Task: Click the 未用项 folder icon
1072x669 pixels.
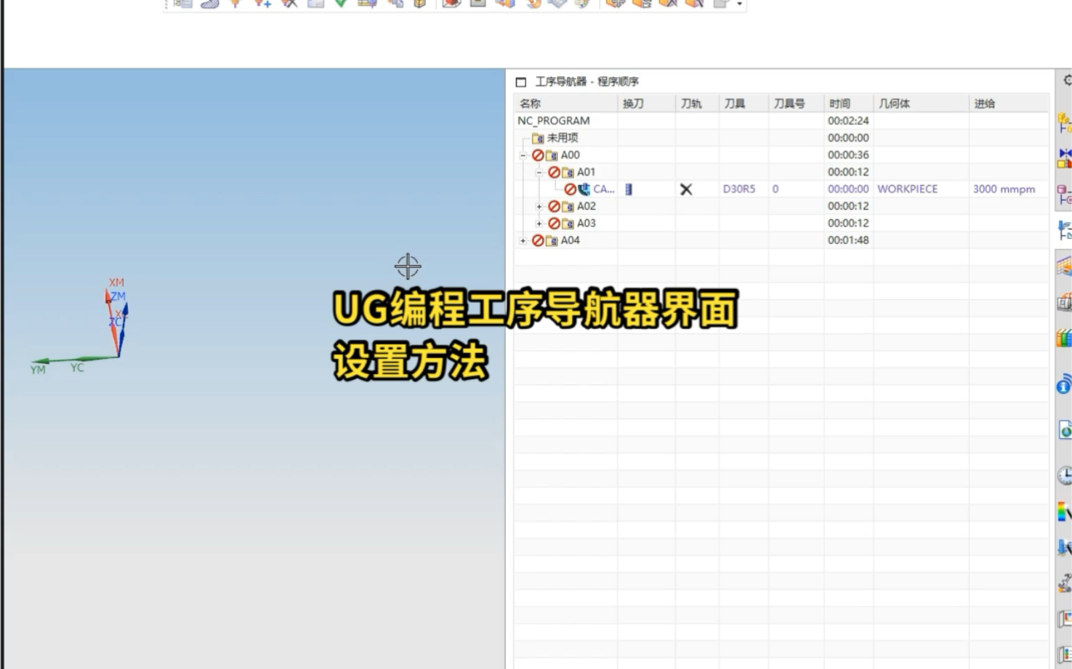Action: pos(538,138)
